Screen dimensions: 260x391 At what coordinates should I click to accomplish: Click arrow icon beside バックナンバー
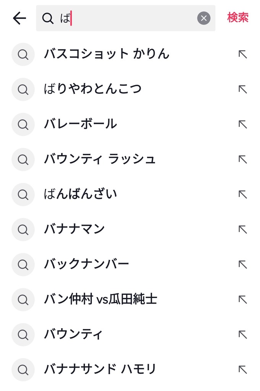242,264
